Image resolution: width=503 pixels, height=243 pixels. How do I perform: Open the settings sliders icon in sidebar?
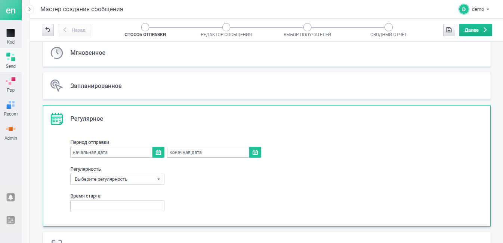coord(11,220)
